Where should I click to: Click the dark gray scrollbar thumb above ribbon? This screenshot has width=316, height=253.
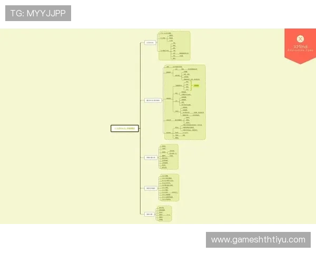tap(301, 27)
